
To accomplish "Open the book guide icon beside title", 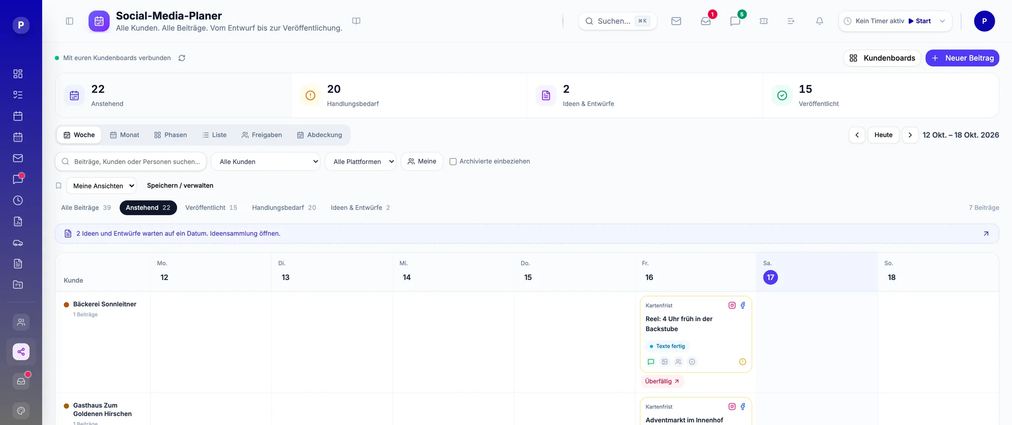I will click(356, 21).
